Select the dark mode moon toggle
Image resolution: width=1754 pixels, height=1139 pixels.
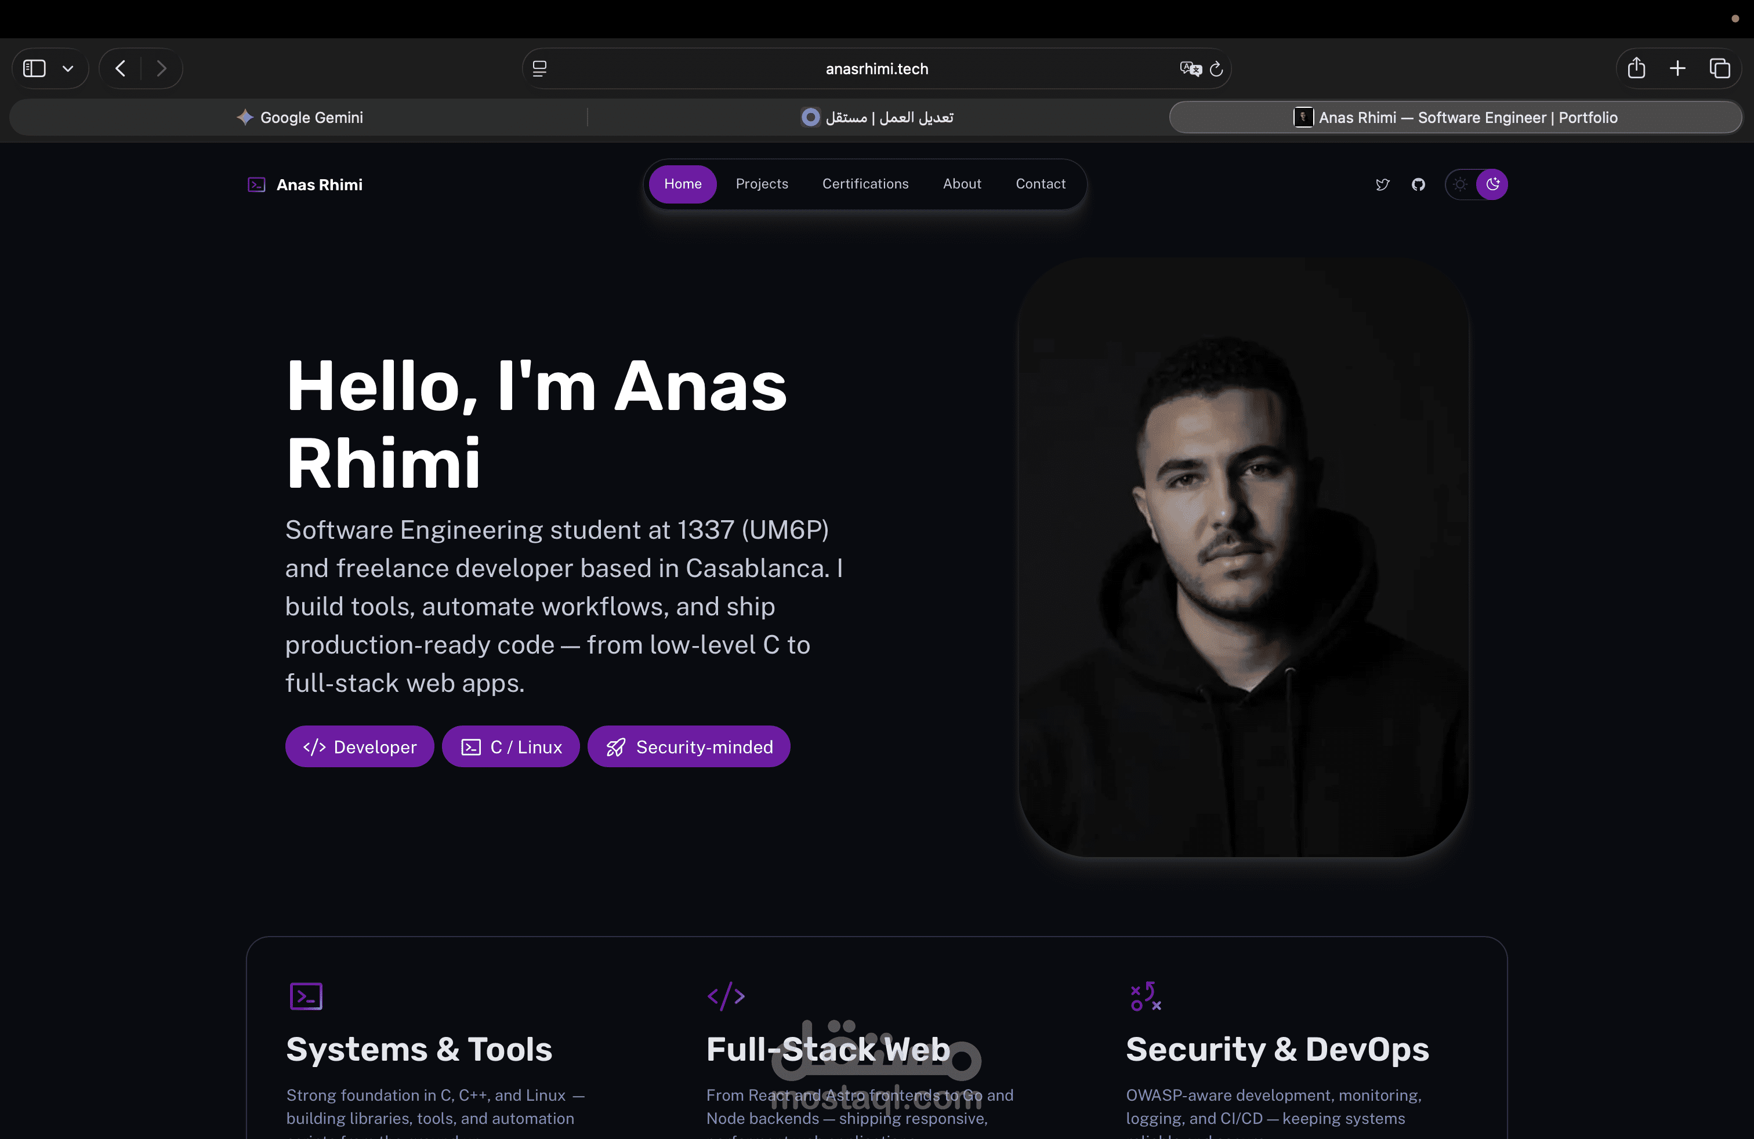[x=1492, y=184]
